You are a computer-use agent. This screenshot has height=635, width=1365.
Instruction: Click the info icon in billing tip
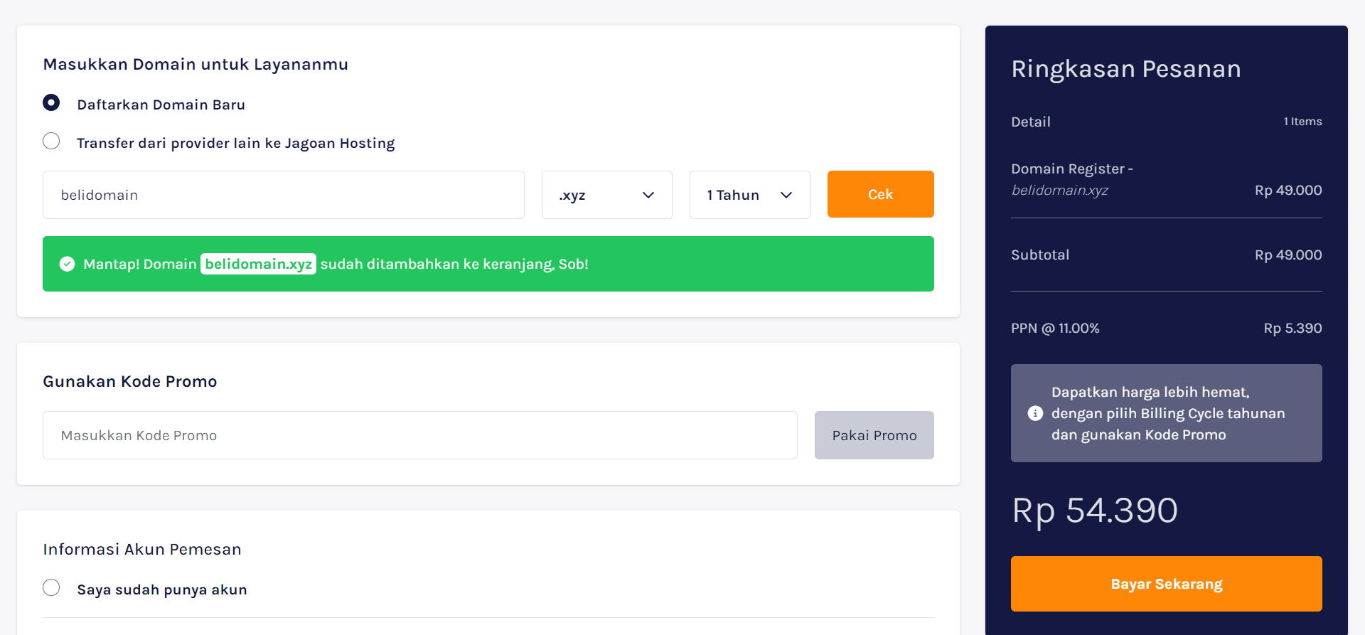coord(1035,413)
